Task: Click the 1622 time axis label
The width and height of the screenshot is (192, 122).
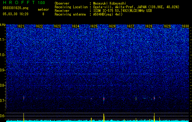Action: click(x=39, y=26)
